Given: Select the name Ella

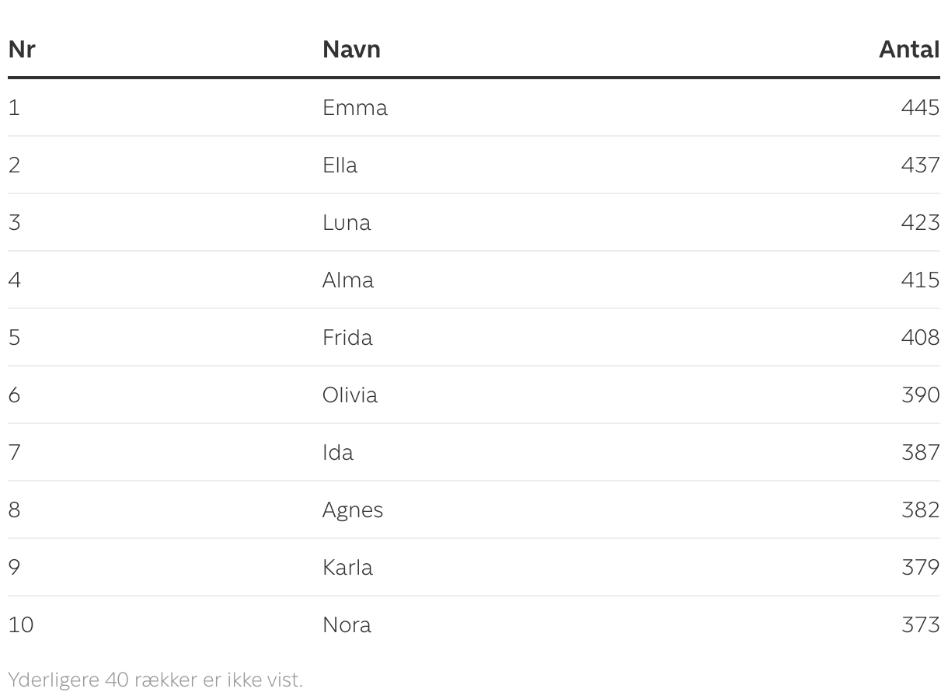Looking at the screenshot, I should (340, 165).
